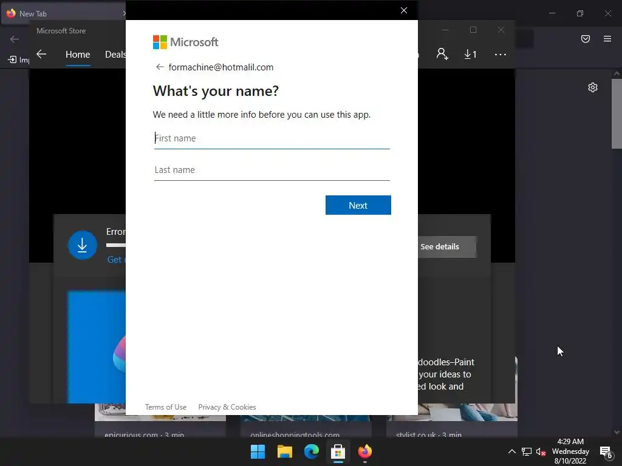Open Terms of Use link

(165, 407)
